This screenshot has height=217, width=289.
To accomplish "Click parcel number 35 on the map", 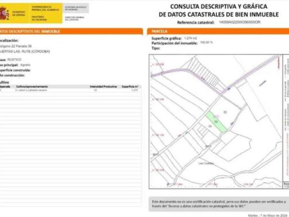I will 225,112.
